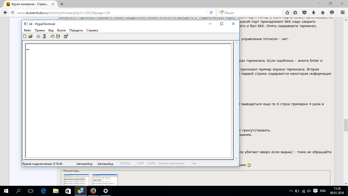
Task: Maximize the HyperTerminal window
Action: [222, 24]
